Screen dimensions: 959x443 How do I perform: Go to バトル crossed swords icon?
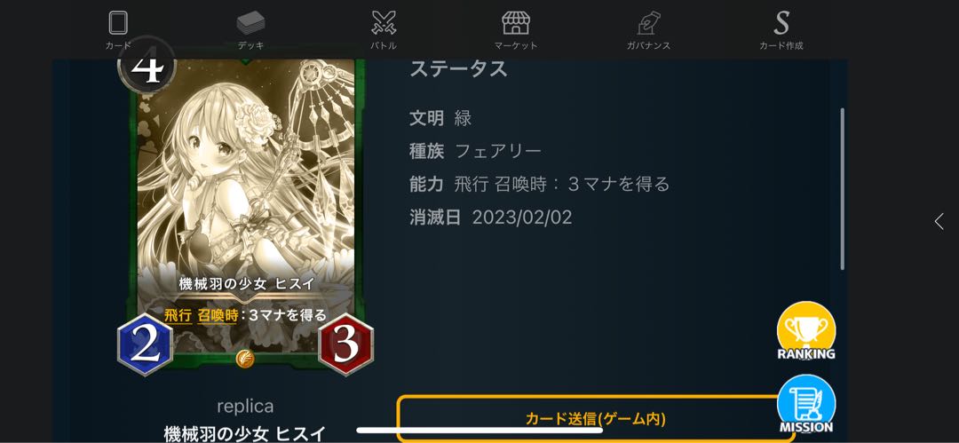(x=384, y=23)
